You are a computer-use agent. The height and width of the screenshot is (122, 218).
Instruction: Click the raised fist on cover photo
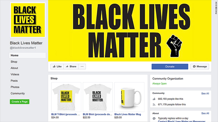click(174, 46)
